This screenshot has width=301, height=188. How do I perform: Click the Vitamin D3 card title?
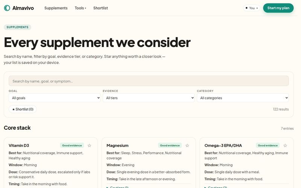point(19,146)
